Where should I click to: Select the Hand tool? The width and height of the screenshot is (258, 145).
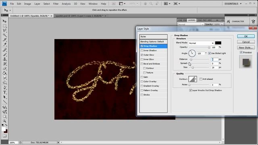tap(4, 116)
